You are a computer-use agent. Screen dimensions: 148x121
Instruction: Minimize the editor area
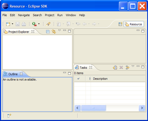click(x=138, y=30)
